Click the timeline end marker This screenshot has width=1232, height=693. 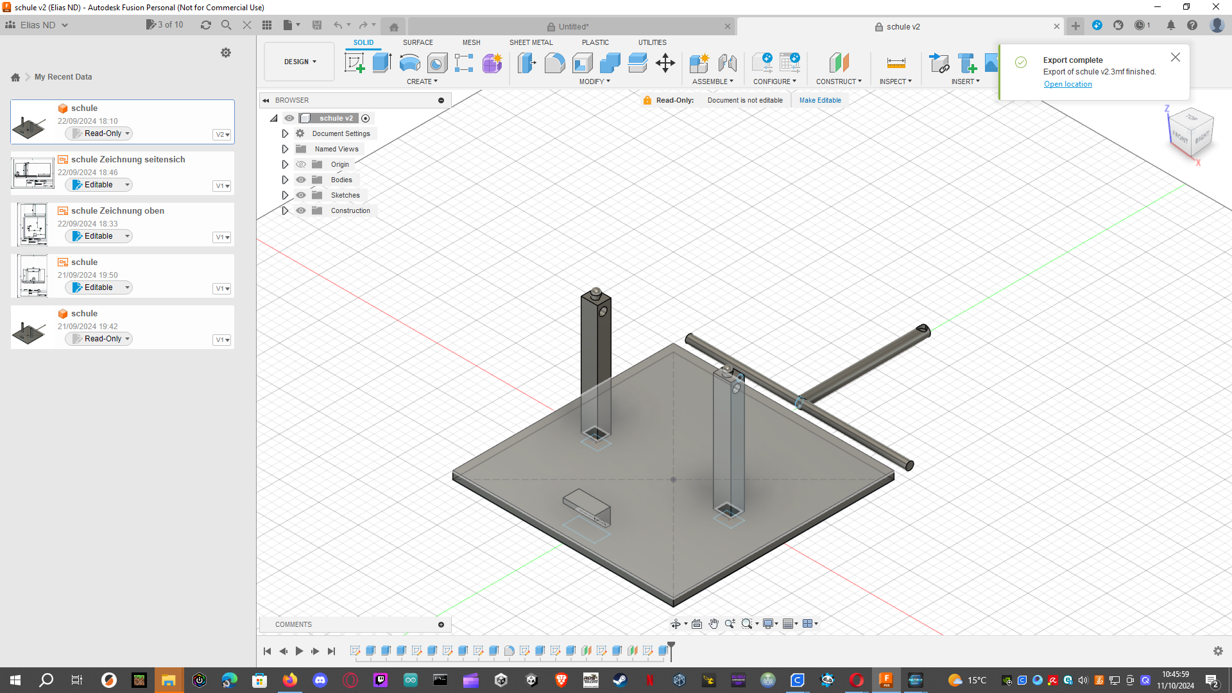click(x=671, y=650)
